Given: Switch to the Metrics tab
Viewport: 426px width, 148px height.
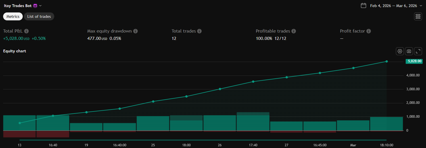Looking at the screenshot, I should tap(13, 16).
